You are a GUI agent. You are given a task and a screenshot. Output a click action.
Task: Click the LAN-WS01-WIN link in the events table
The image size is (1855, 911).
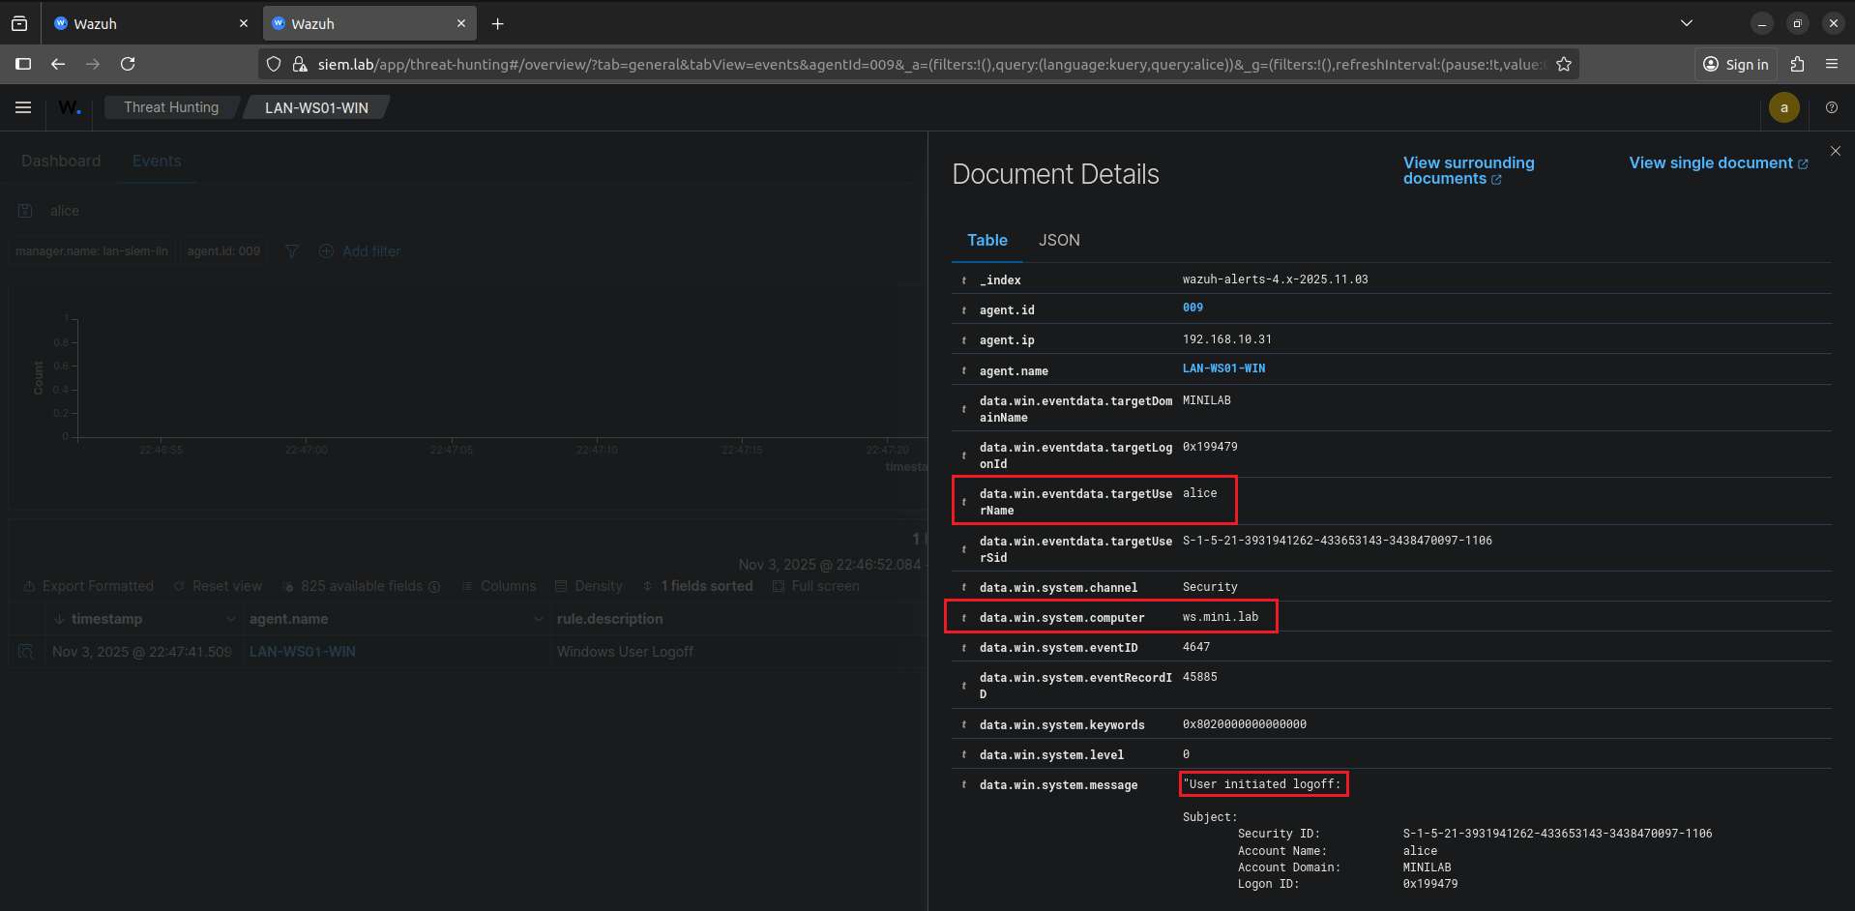tap(302, 652)
